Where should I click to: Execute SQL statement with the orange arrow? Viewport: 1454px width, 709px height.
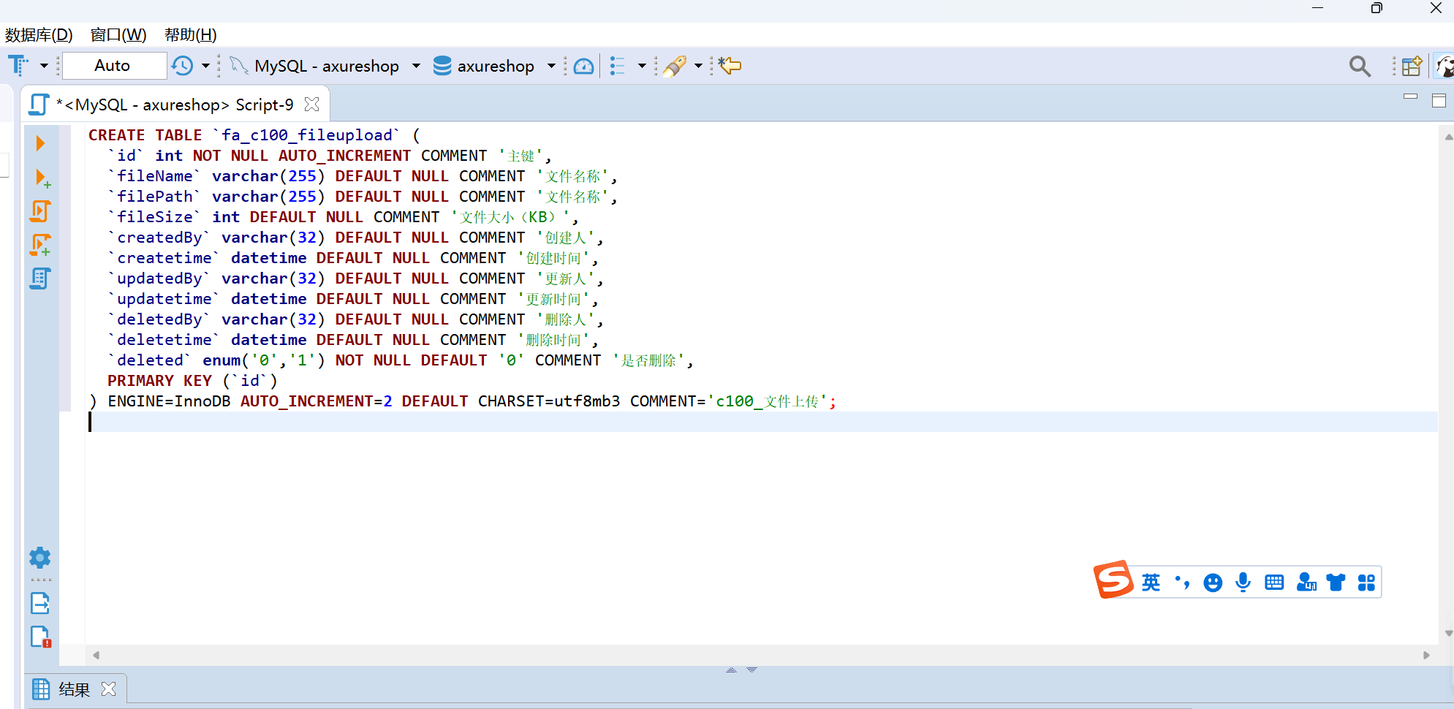41,143
